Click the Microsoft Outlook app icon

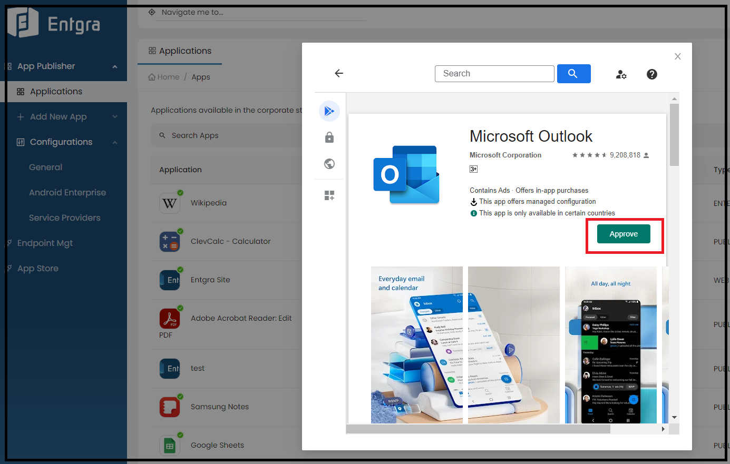tap(406, 174)
